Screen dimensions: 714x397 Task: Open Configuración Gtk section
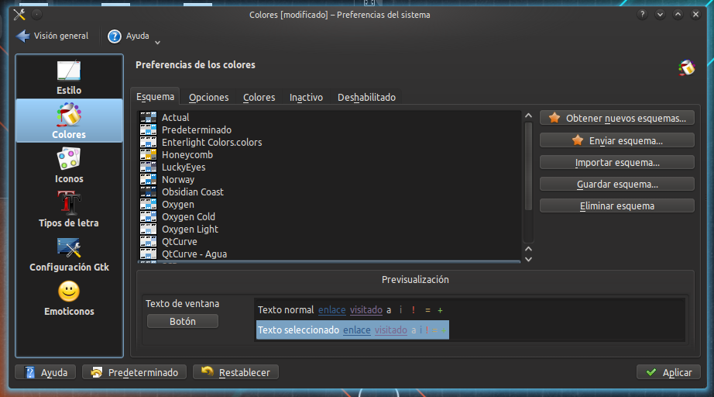[x=69, y=254]
